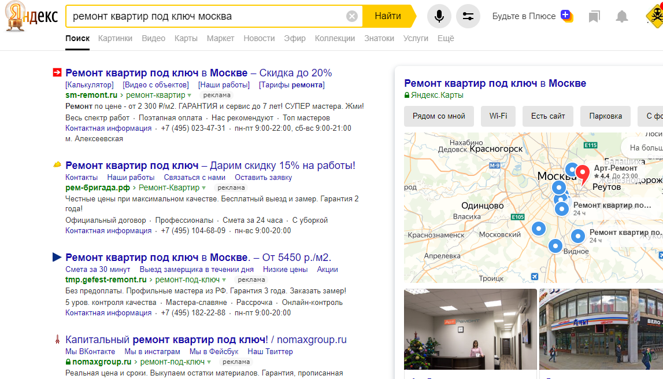Click nomaxgroup favicon icon

tap(57, 339)
